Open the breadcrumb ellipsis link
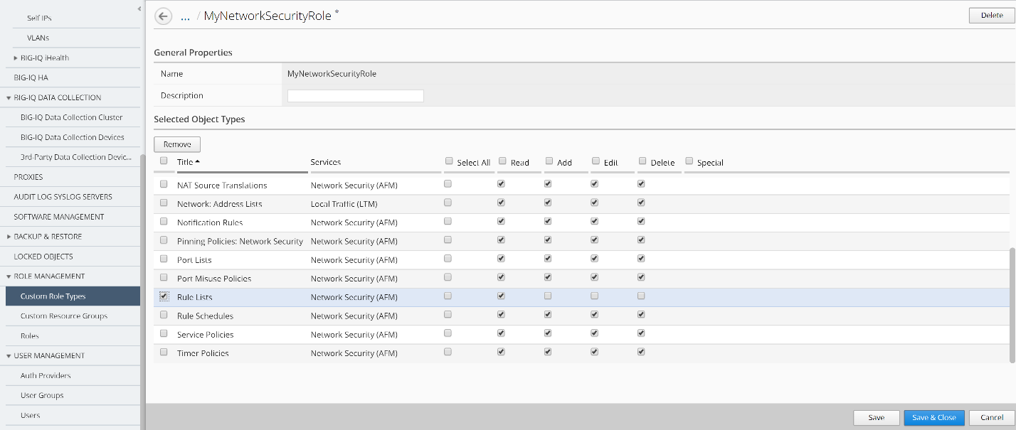The height and width of the screenshot is (430, 1016). pyautogui.click(x=185, y=16)
